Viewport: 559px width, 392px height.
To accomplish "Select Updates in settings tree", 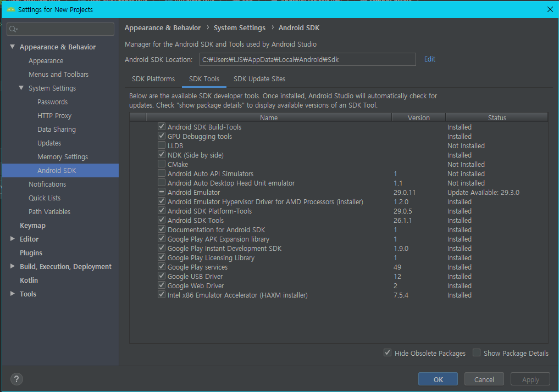I will (x=49, y=143).
